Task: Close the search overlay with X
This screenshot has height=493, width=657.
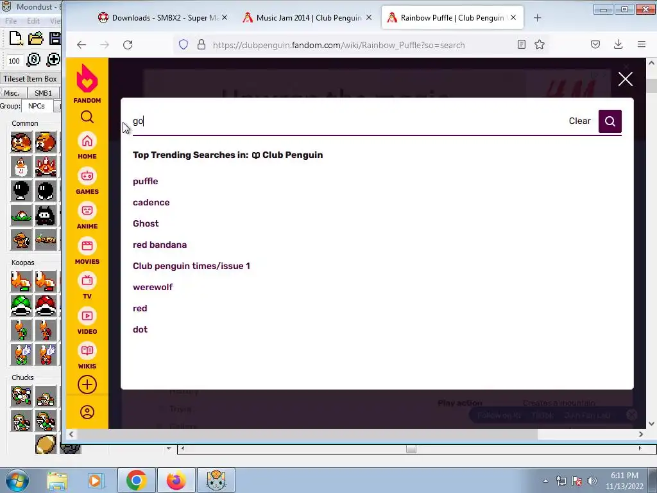Action: click(x=625, y=79)
